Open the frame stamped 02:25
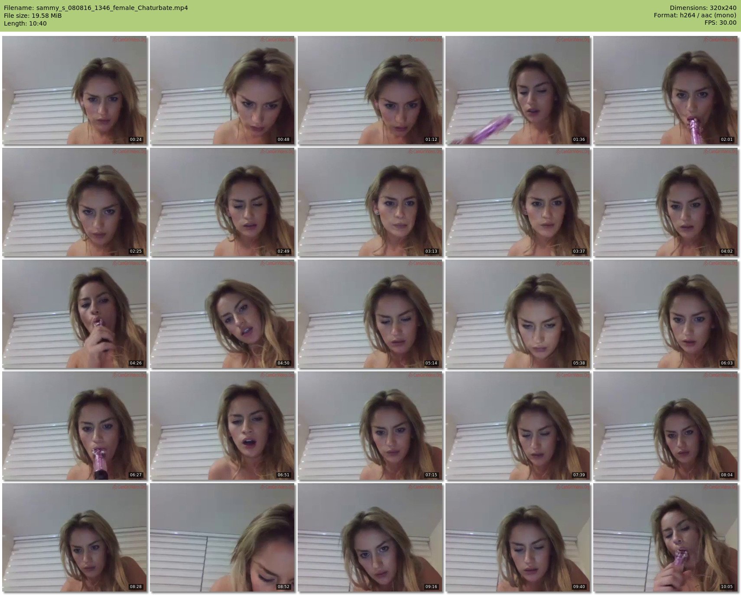This screenshot has width=741, height=595. pyautogui.click(x=75, y=202)
